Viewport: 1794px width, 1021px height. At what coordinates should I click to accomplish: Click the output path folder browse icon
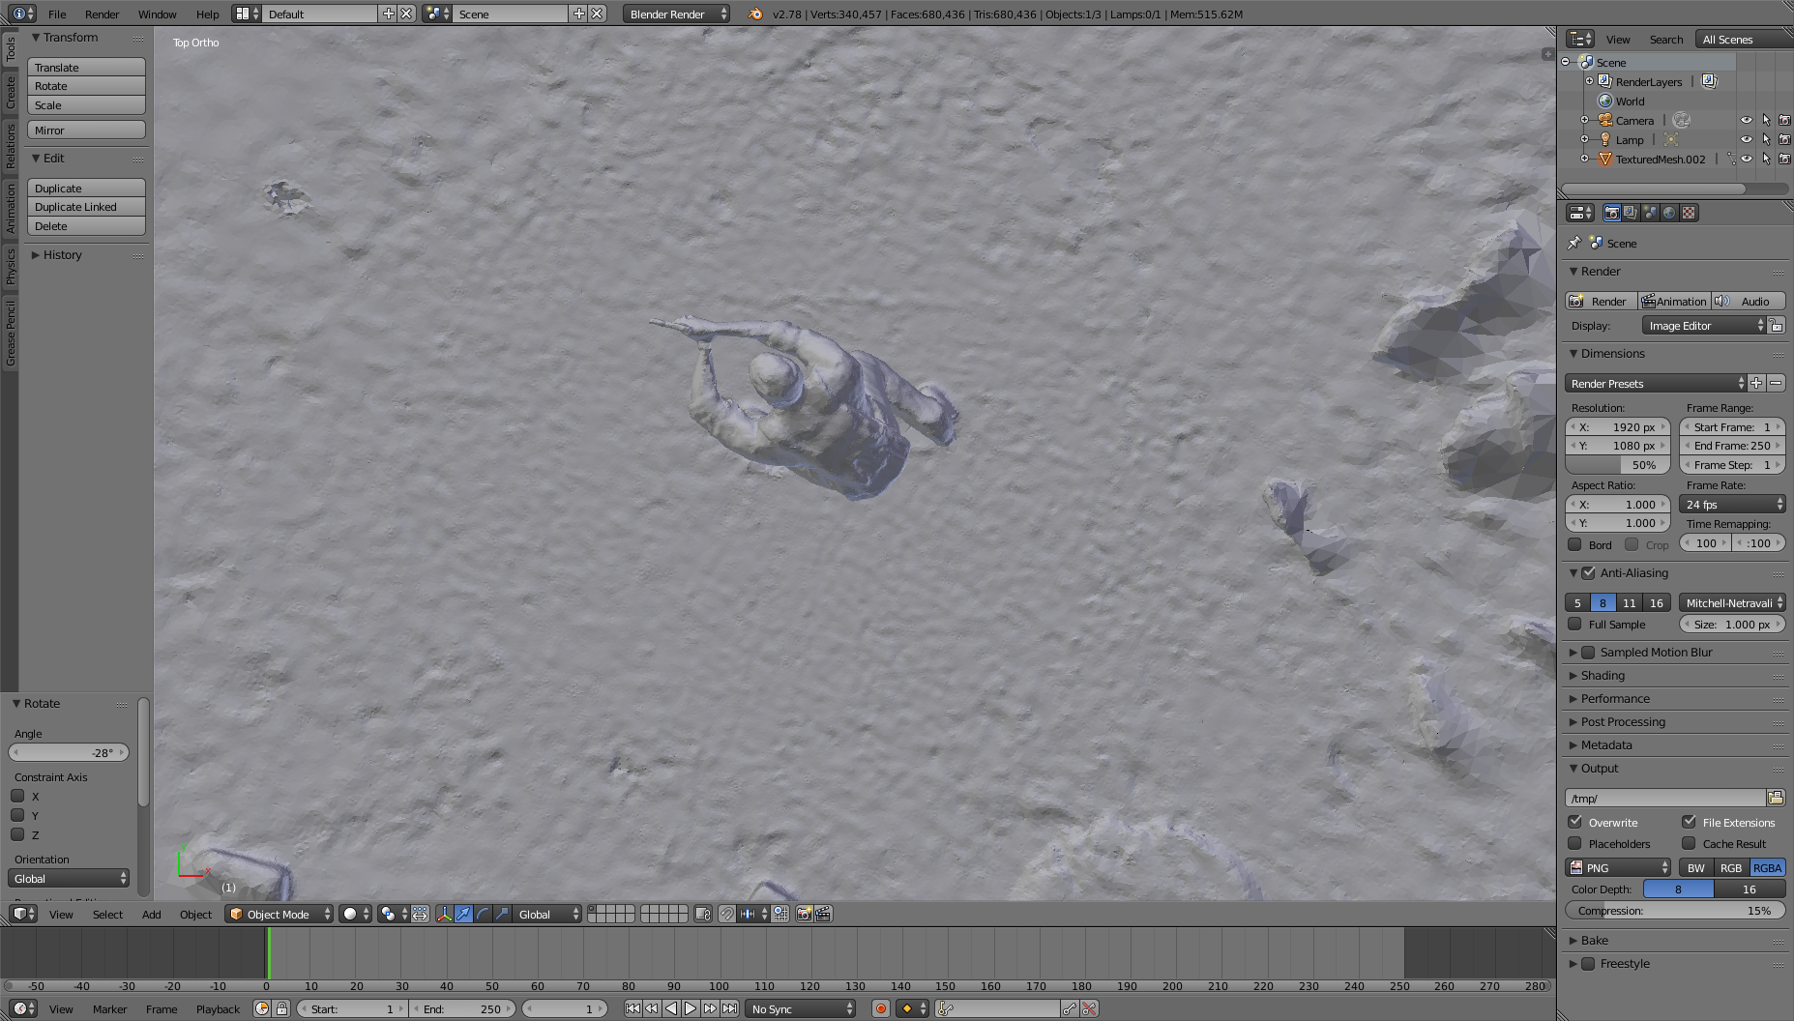coord(1776,798)
